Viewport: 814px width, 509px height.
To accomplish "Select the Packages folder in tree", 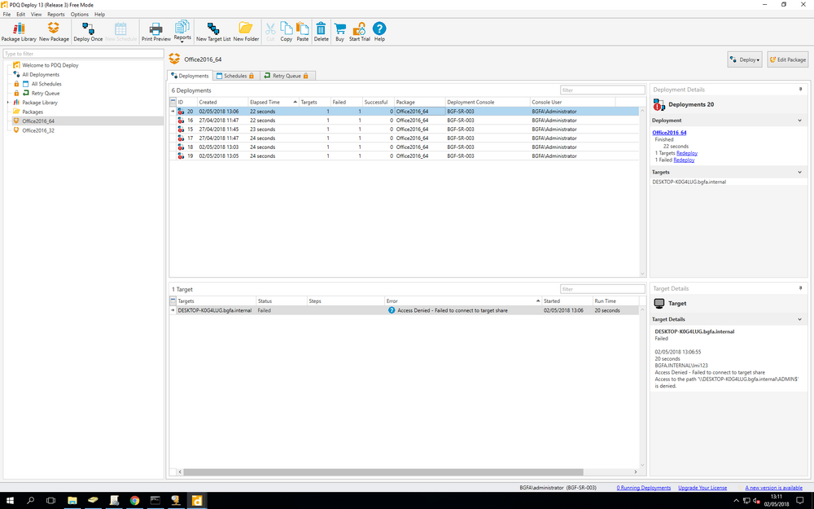I will pos(33,112).
